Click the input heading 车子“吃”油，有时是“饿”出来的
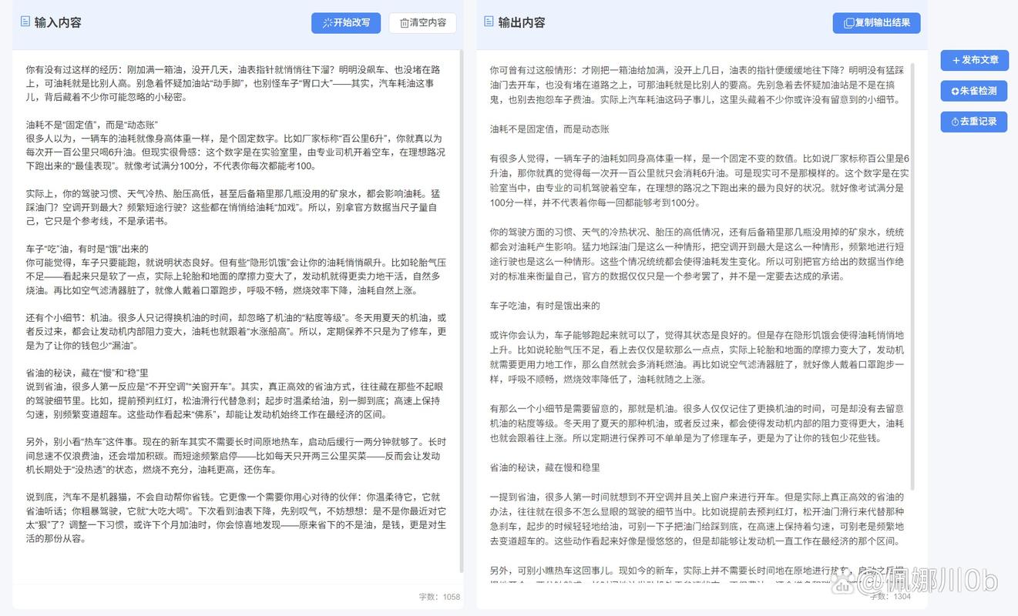Screen dimensions: 1018x616 tap(87, 249)
